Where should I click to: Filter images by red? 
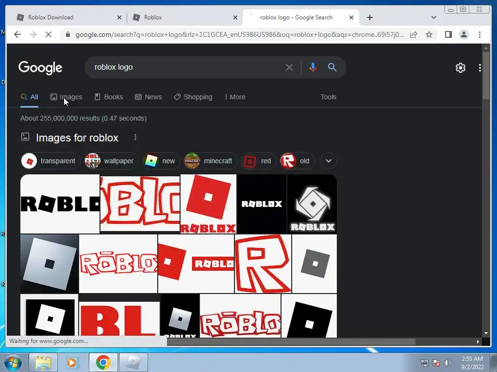click(258, 161)
